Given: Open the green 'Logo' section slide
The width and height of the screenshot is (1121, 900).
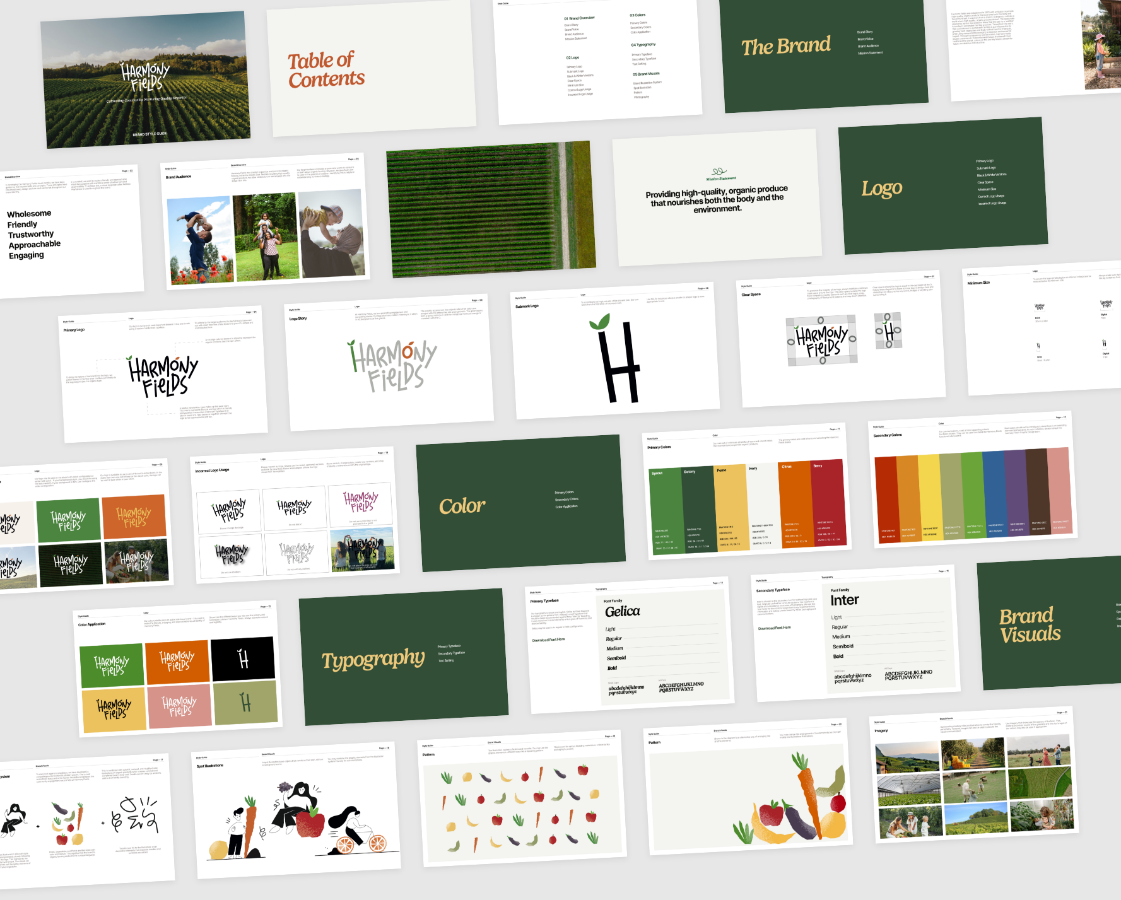Looking at the screenshot, I should pyautogui.click(x=943, y=185).
